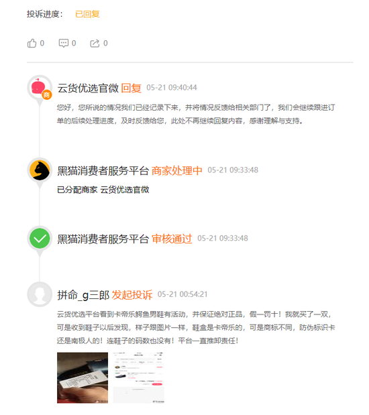Click the gray default user avatar
Image resolution: width=369 pixels, height=415 pixels.
(x=40, y=294)
